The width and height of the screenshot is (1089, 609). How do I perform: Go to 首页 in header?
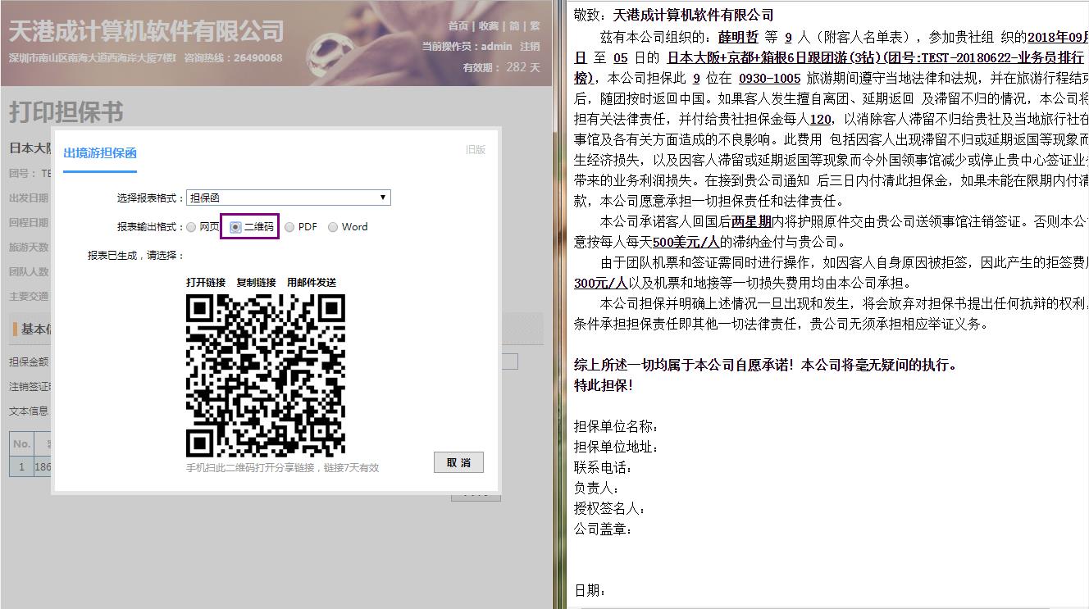pos(458,26)
